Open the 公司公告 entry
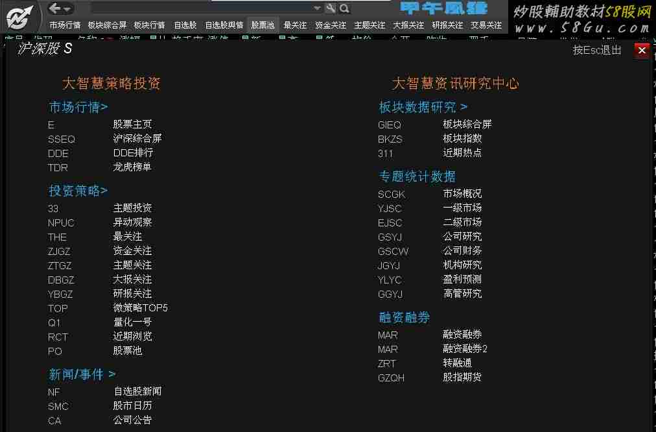Viewport: 656px width, 432px height. pos(132,420)
